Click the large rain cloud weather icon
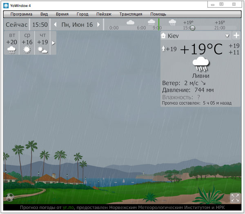The height and width of the screenshot is (214, 245). pos(200,64)
